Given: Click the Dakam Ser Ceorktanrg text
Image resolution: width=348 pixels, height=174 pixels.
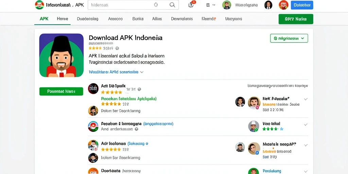Looking at the screenshot, I should [121, 111].
